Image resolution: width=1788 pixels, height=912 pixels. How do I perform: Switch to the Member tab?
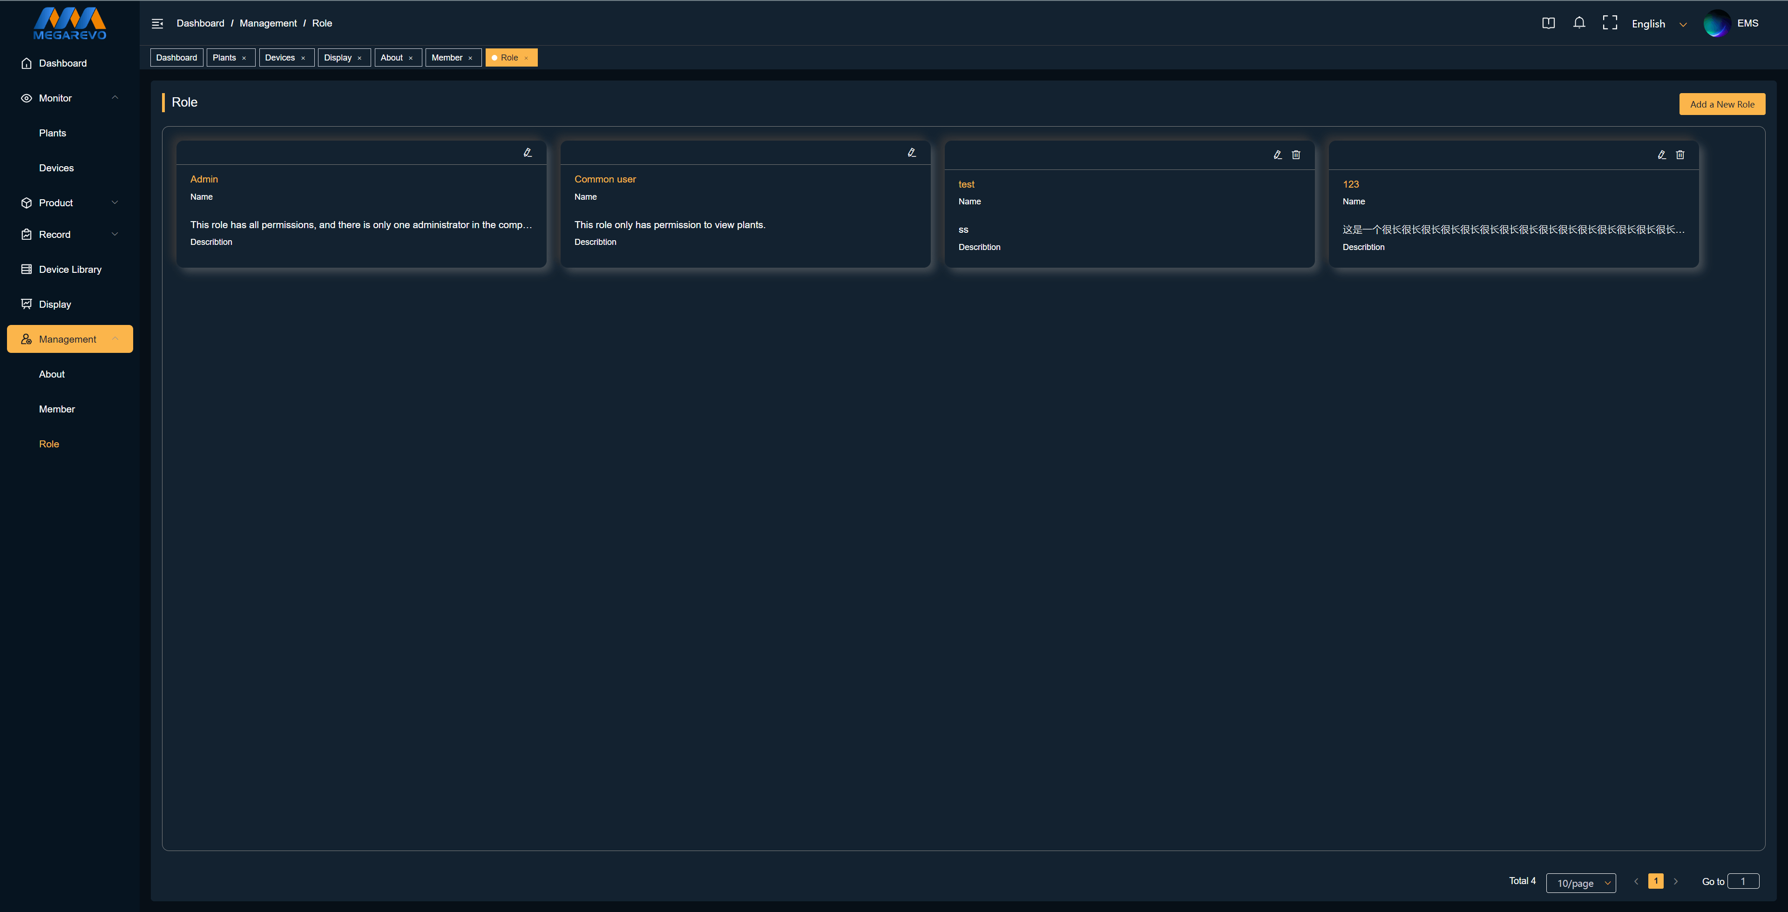tap(447, 58)
